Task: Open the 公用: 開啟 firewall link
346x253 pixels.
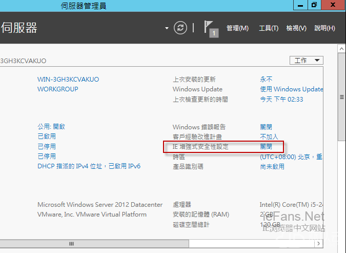Action: coord(51,127)
